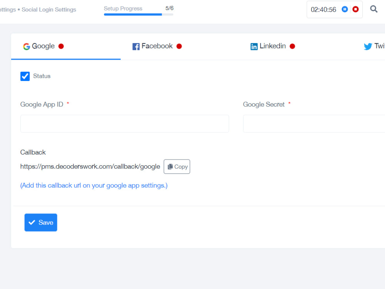Viewport: 385px width, 289px height.
Task: Click the Callback label
Action: point(33,152)
